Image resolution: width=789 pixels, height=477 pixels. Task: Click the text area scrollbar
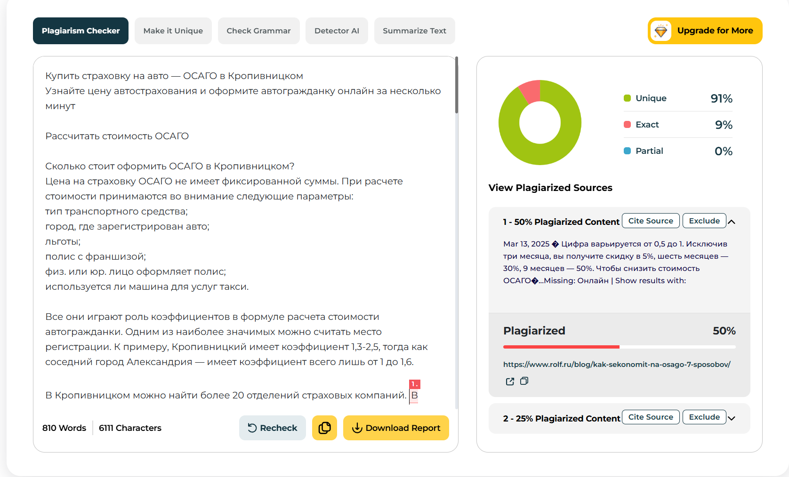(x=457, y=85)
